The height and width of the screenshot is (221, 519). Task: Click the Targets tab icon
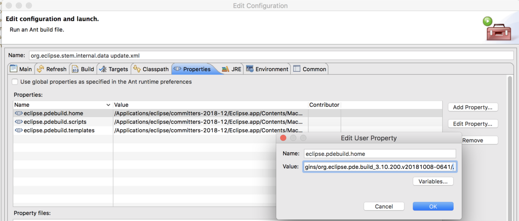103,69
